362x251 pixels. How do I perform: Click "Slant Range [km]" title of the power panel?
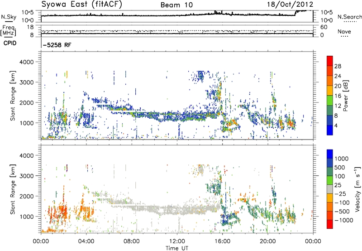13,96
